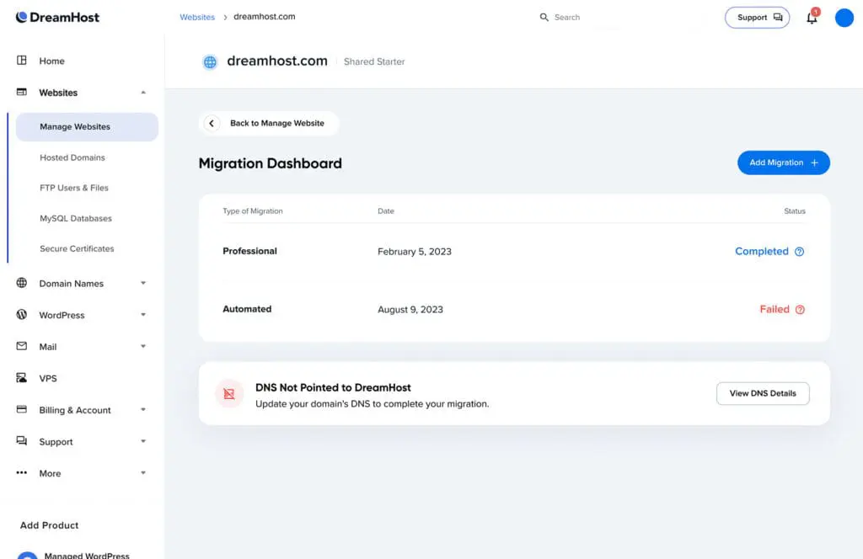Go to Home in sidebar
Image resolution: width=863 pixels, height=559 pixels.
click(51, 61)
